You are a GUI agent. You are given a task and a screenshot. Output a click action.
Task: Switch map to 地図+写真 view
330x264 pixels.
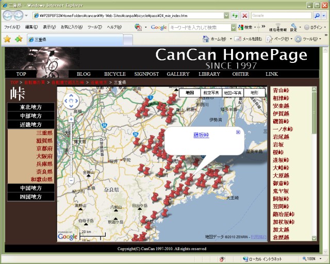(x=233, y=93)
